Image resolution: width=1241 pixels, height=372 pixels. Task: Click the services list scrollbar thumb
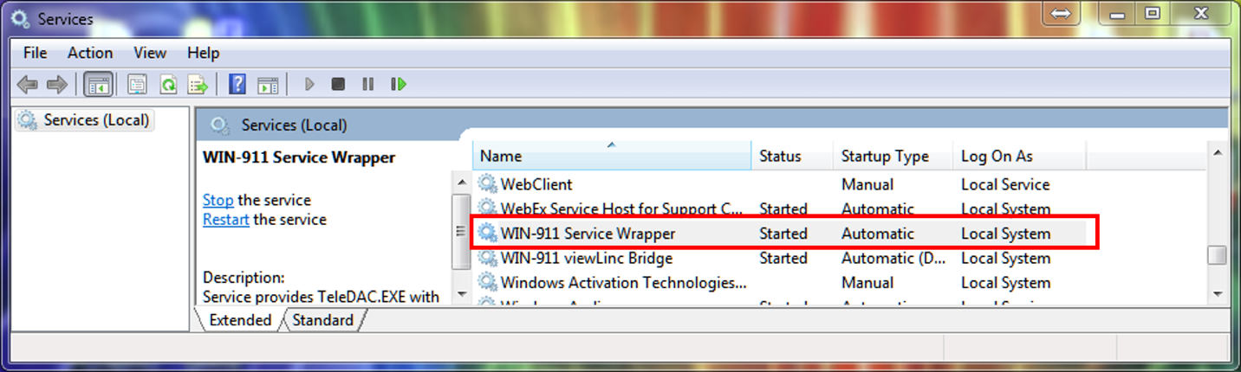coord(1218,255)
